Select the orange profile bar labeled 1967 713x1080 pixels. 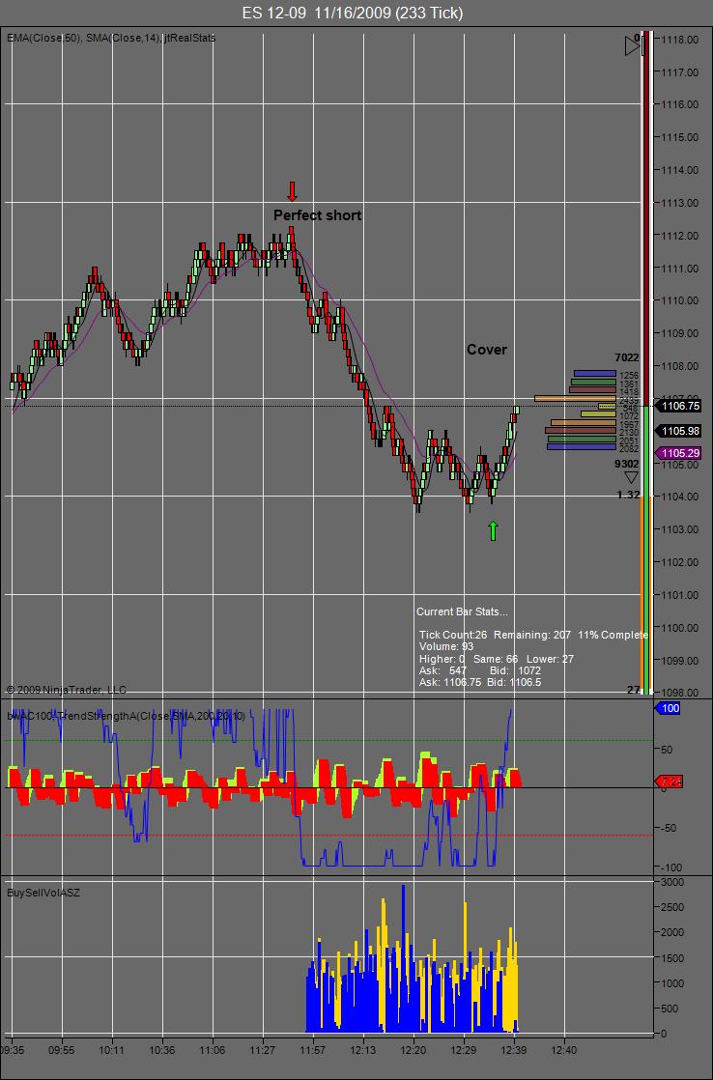584,422
